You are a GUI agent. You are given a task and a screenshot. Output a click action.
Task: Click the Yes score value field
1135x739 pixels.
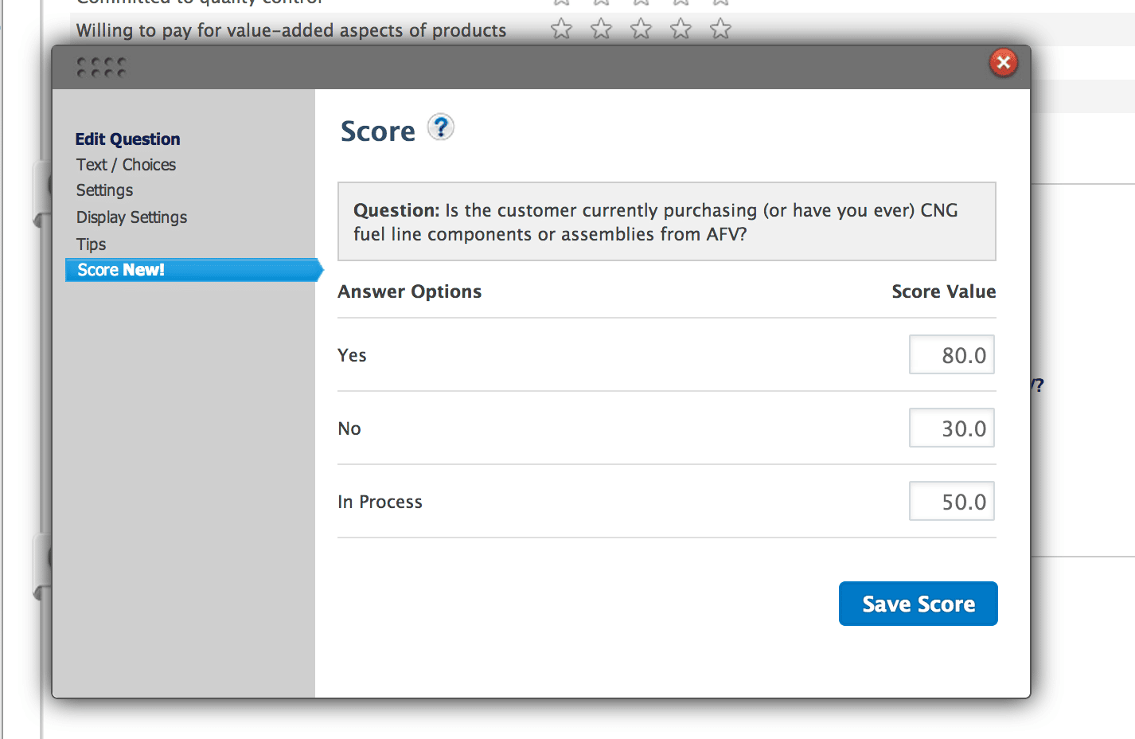click(952, 354)
